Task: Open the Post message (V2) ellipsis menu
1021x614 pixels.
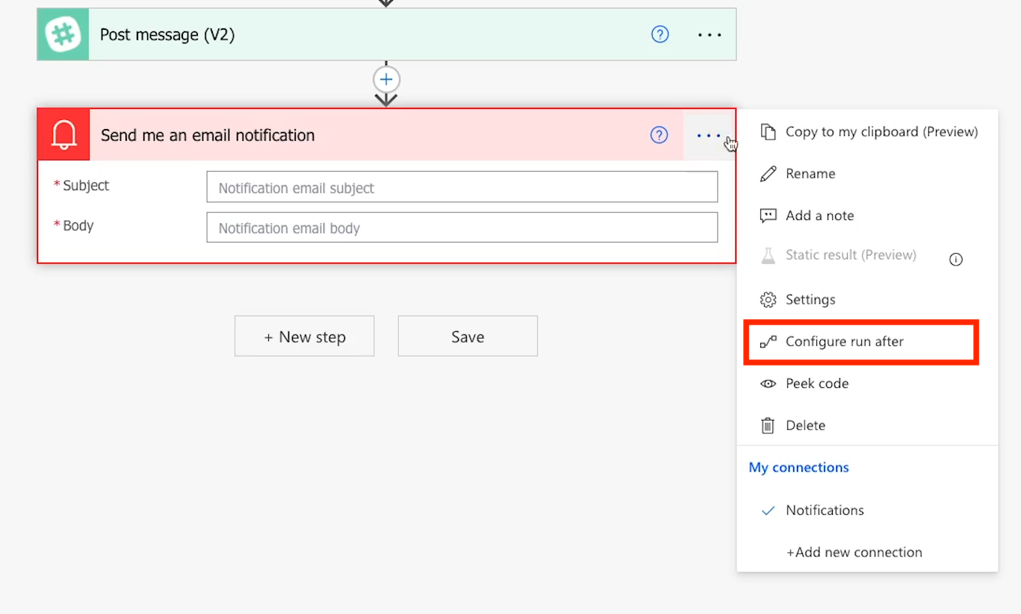Action: tap(710, 35)
